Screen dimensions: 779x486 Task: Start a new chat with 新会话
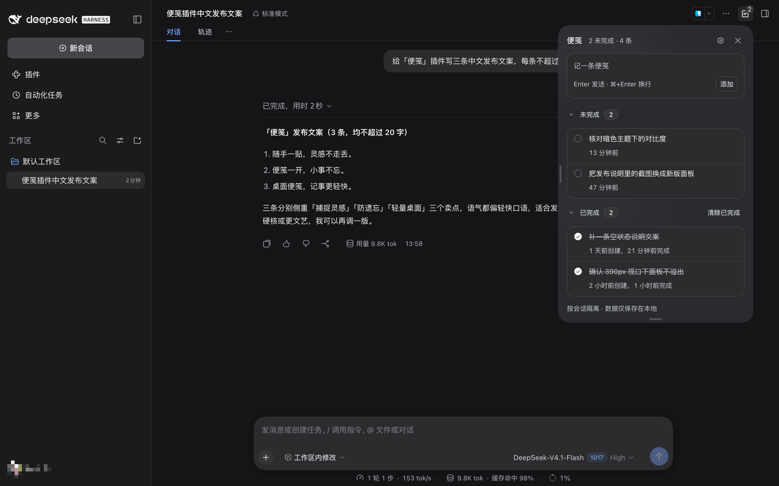[x=75, y=48]
